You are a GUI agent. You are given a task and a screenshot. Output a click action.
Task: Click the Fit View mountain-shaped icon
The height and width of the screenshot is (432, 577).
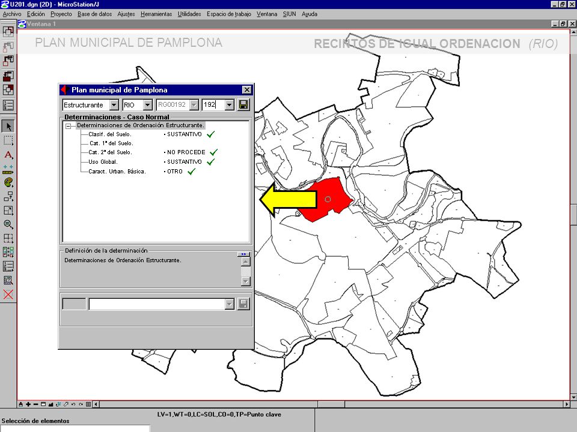pyautogui.click(x=50, y=404)
